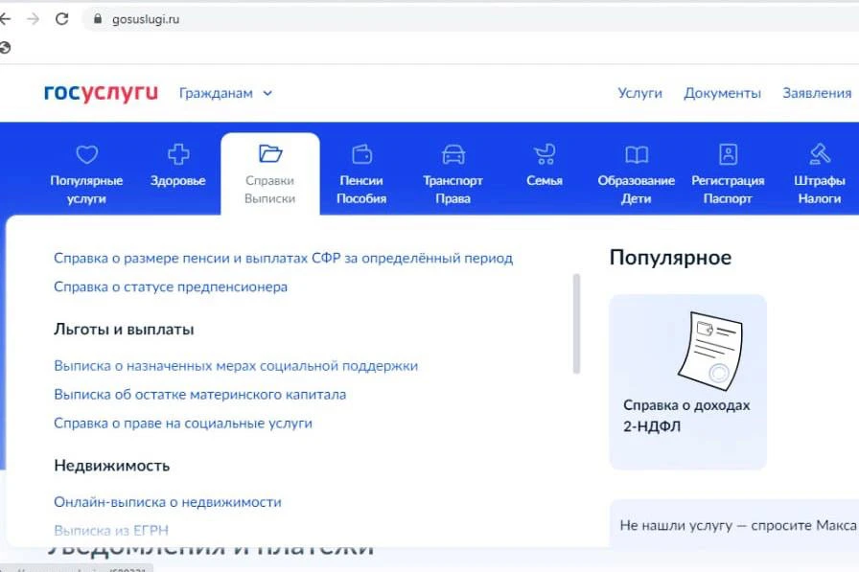Switch to Регистрация Паспорт tab label
The image size is (859, 572).
point(728,190)
